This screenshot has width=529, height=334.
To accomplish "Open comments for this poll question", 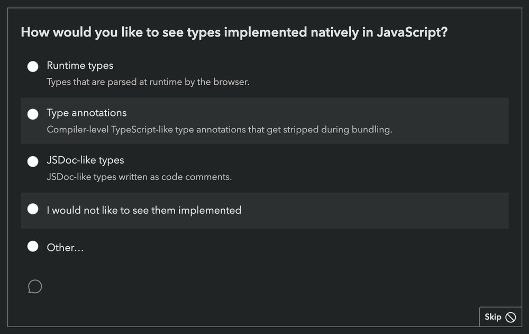I will [35, 286].
